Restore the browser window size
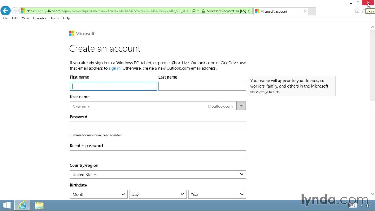The image size is (375, 211). point(358,3)
